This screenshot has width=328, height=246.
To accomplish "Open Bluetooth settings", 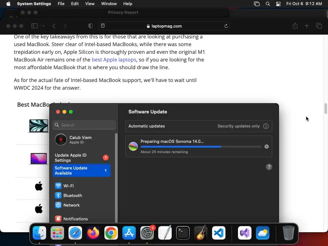I will [x=69, y=195].
